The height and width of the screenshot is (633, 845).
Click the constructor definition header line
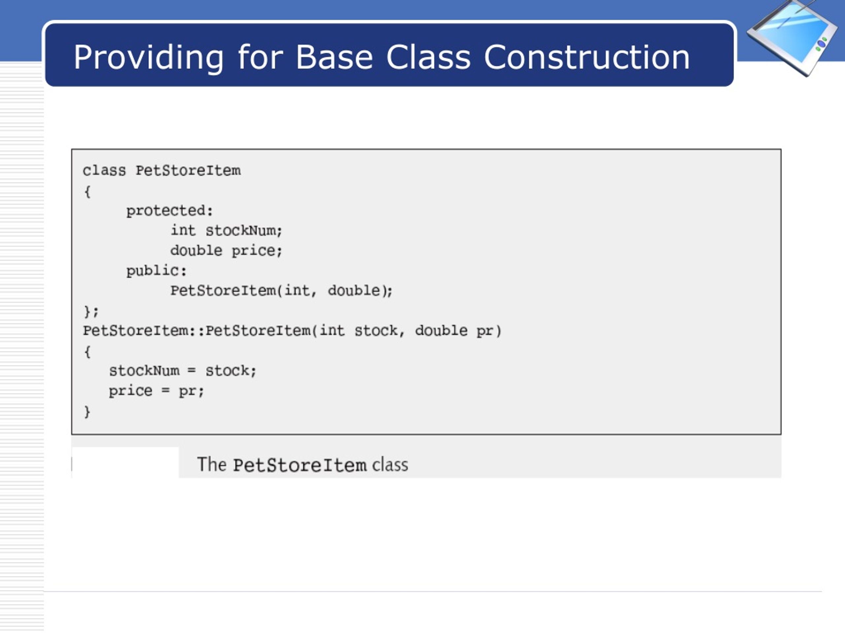pyautogui.click(x=292, y=331)
